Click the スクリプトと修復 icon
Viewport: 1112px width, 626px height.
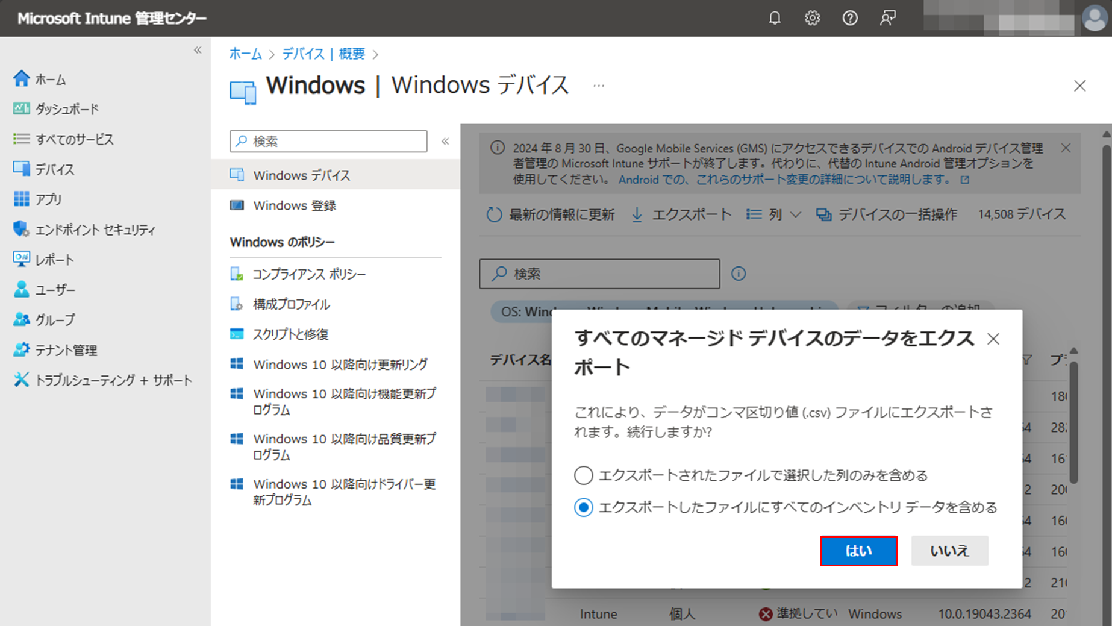pyautogui.click(x=237, y=334)
